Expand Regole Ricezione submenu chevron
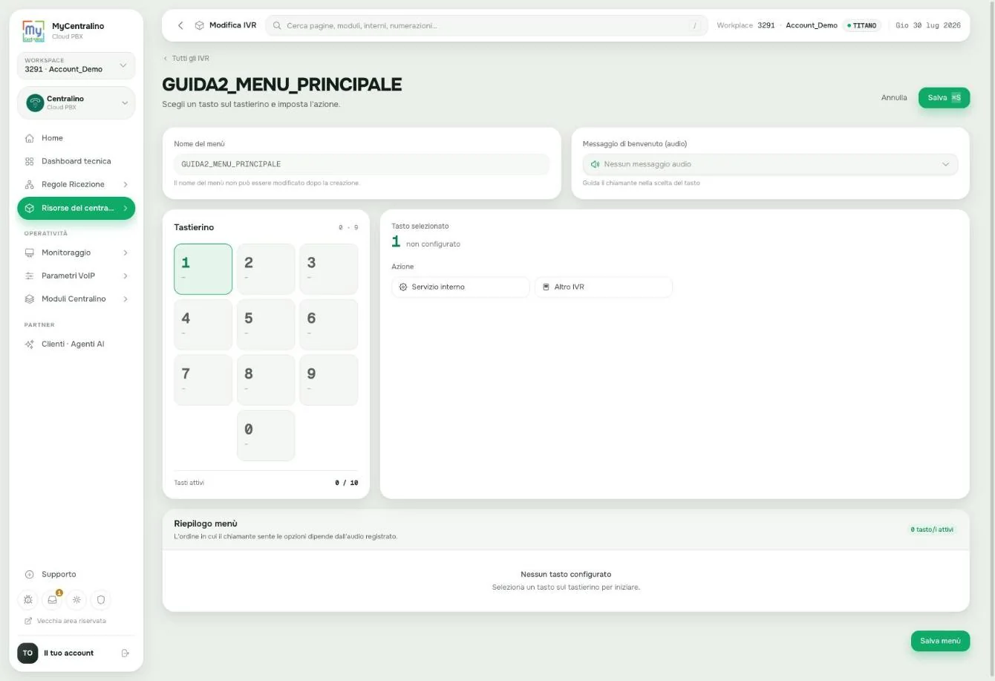This screenshot has width=995, height=681. (125, 184)
